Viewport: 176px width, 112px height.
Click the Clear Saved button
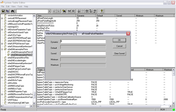click(x=119, y=53)
